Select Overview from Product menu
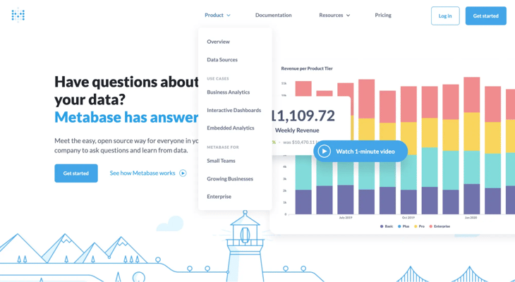 point(218,42)
